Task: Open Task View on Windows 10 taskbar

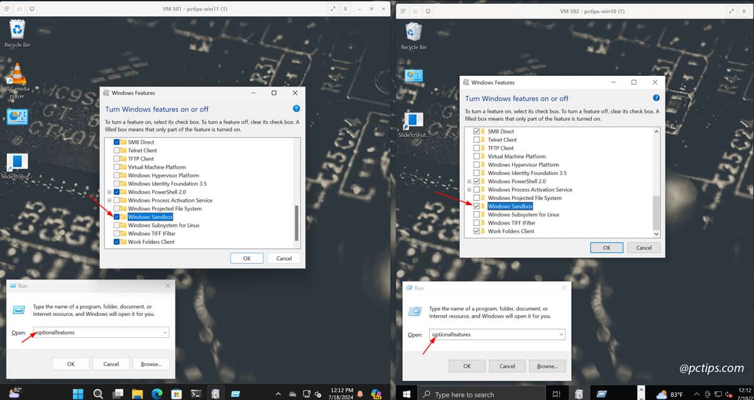Action: coord(556,394)
